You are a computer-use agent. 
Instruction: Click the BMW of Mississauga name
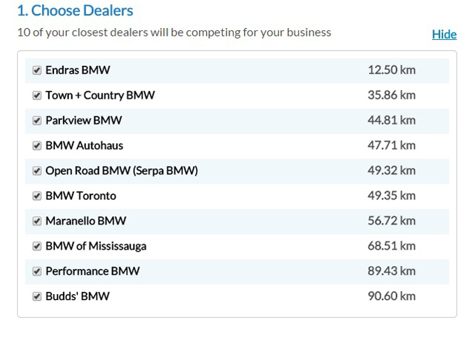tap(96, 246)
